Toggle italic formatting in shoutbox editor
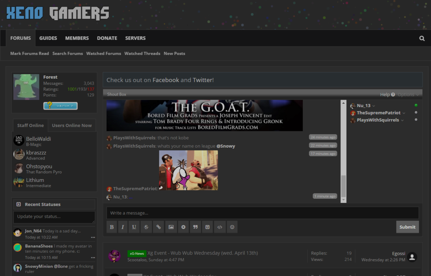Viewport: 431px width, 276px height. pyautogui.click(x=122, y=227)
